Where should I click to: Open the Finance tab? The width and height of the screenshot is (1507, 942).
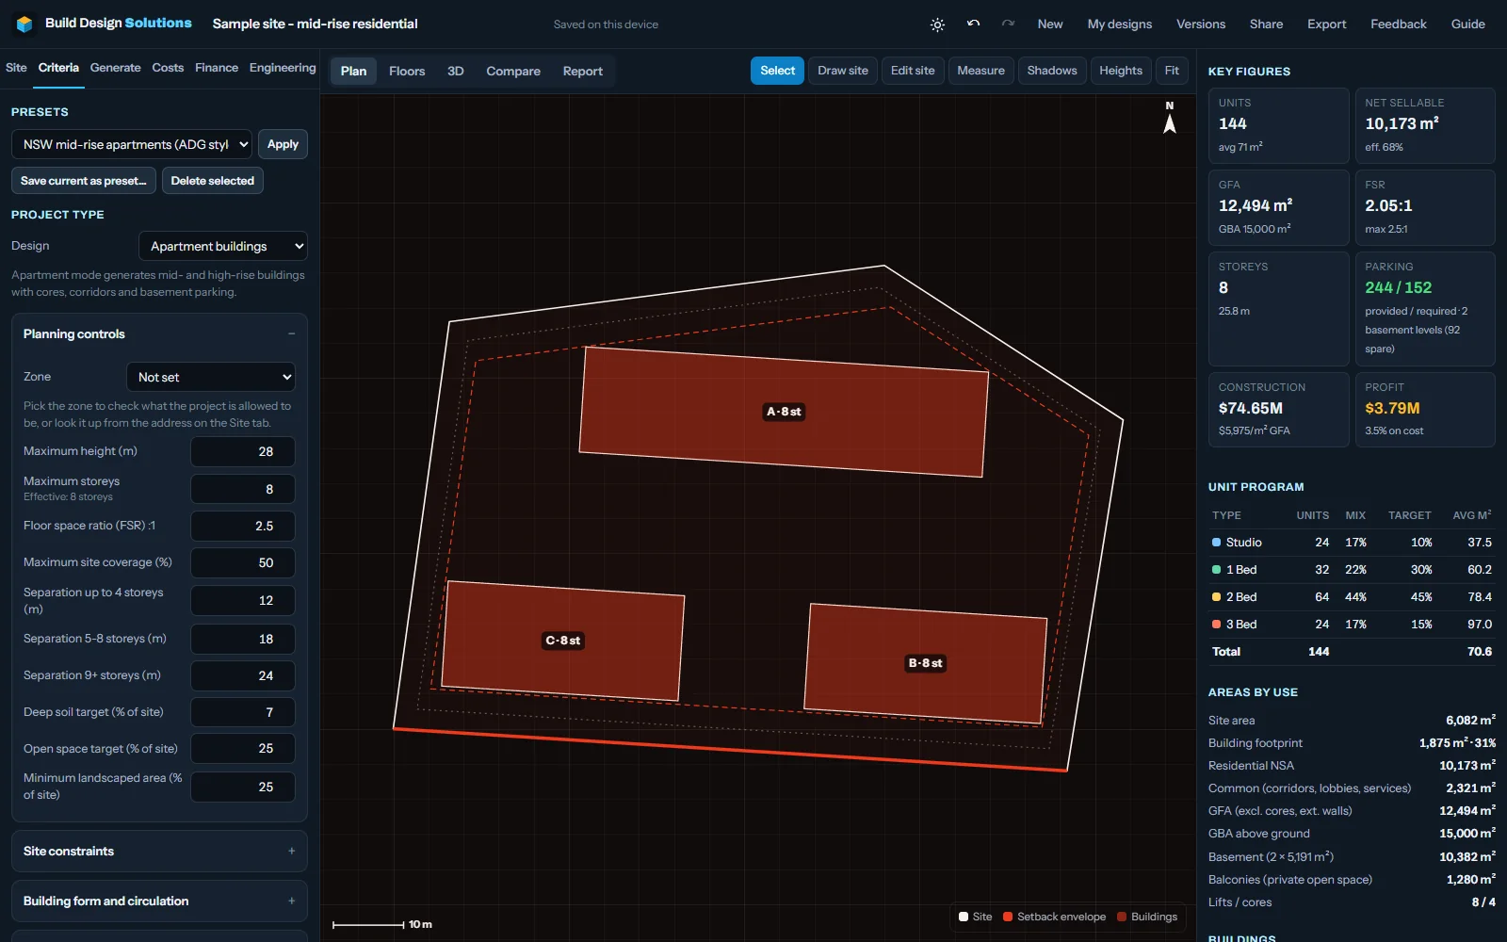217,68
